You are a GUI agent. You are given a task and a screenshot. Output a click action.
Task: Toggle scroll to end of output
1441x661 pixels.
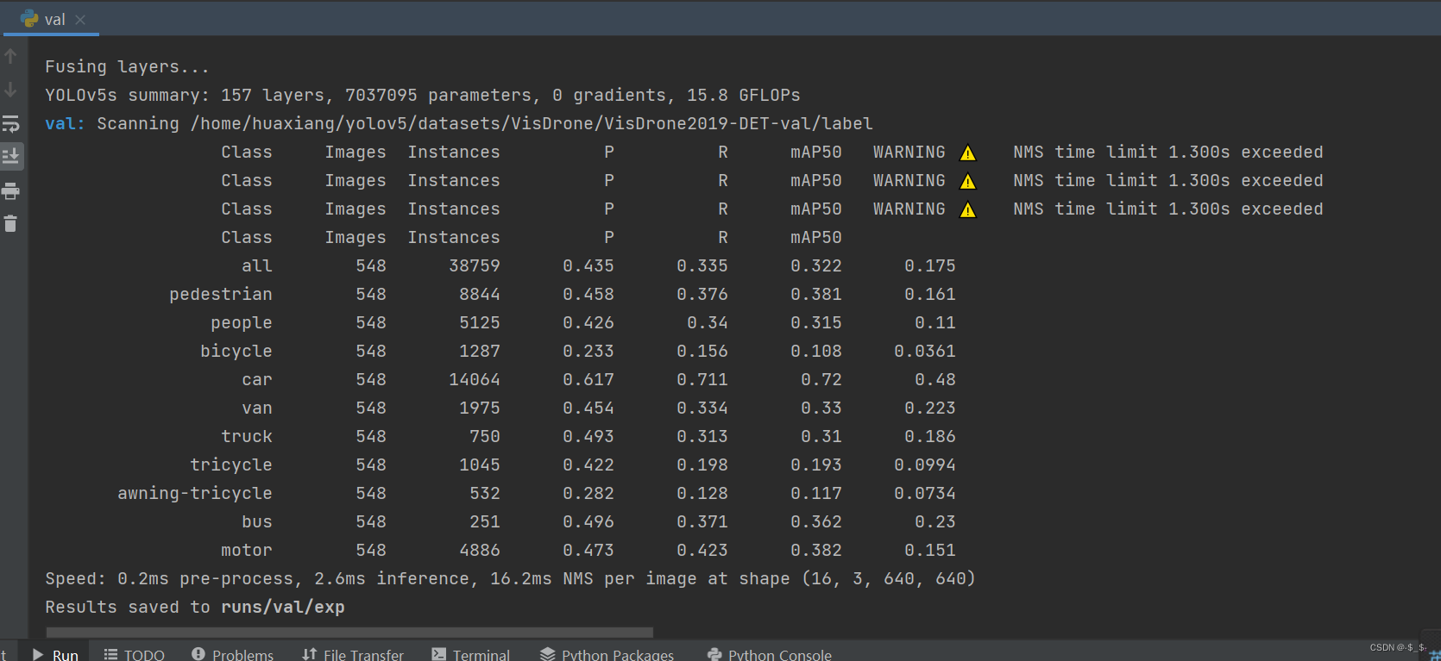11,156
